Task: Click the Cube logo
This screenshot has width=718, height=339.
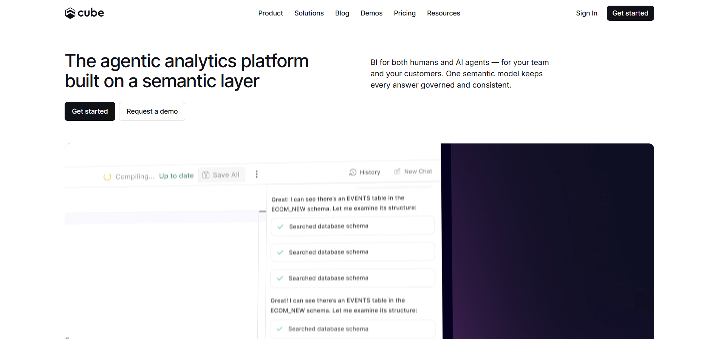Action: click(x=84, y=13)
